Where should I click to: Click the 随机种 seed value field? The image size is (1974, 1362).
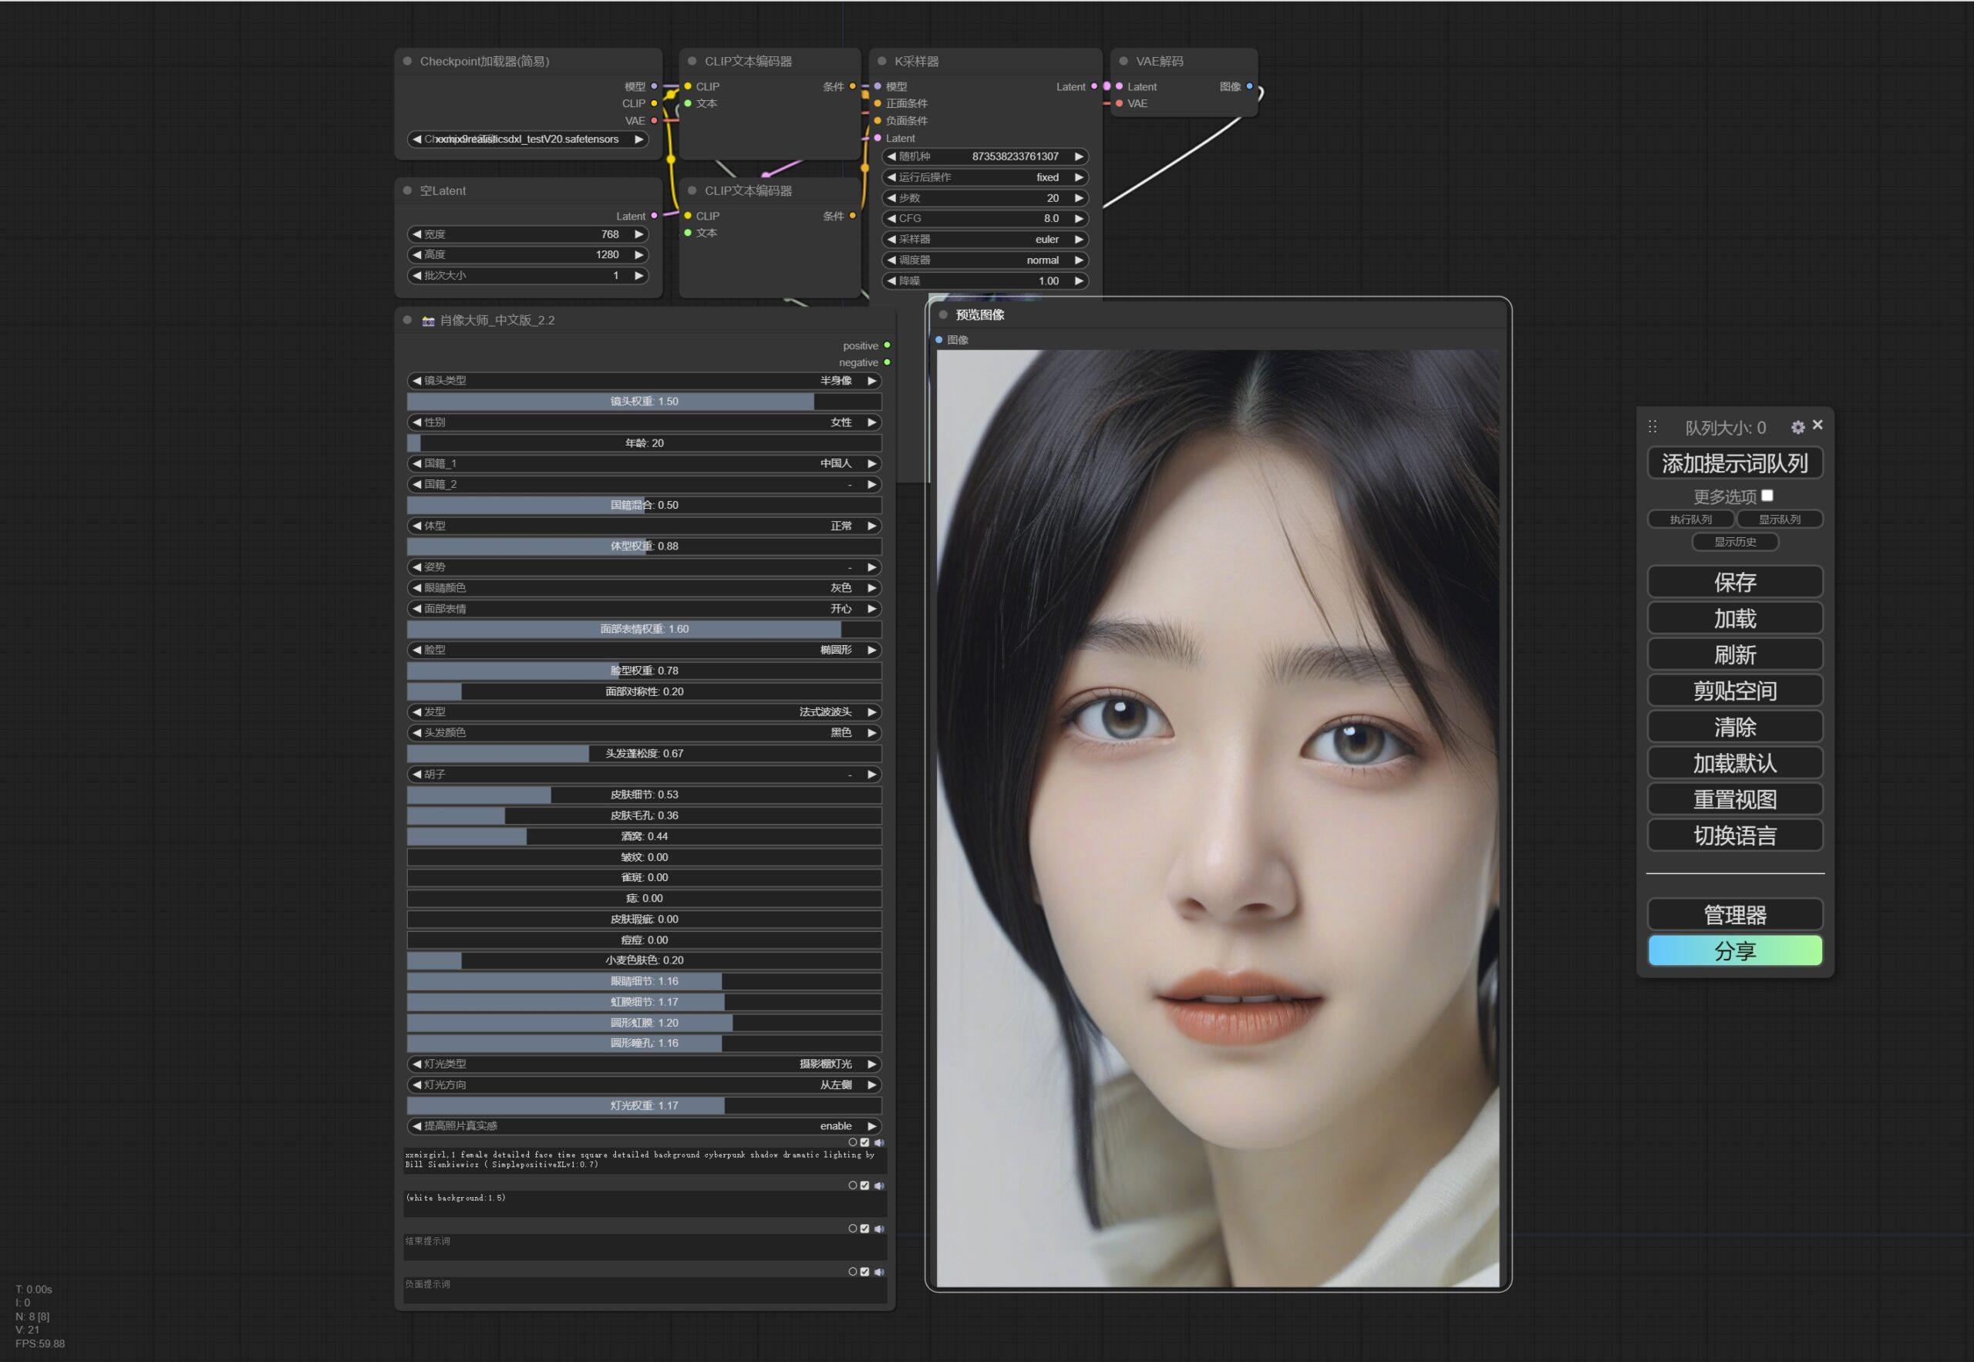pyautogui.click(x=985, y=156)
